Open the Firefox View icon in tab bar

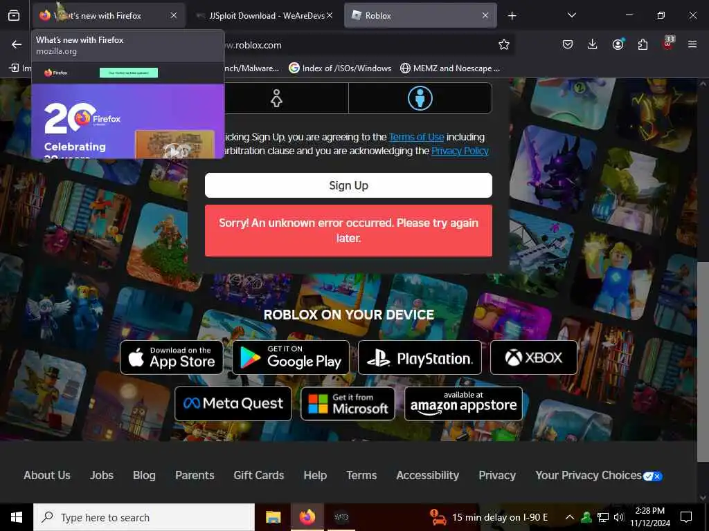pyautogui.click(x=14, y=16)
